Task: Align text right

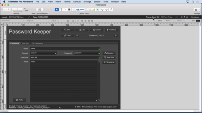Action: click(x=89, y=21)
